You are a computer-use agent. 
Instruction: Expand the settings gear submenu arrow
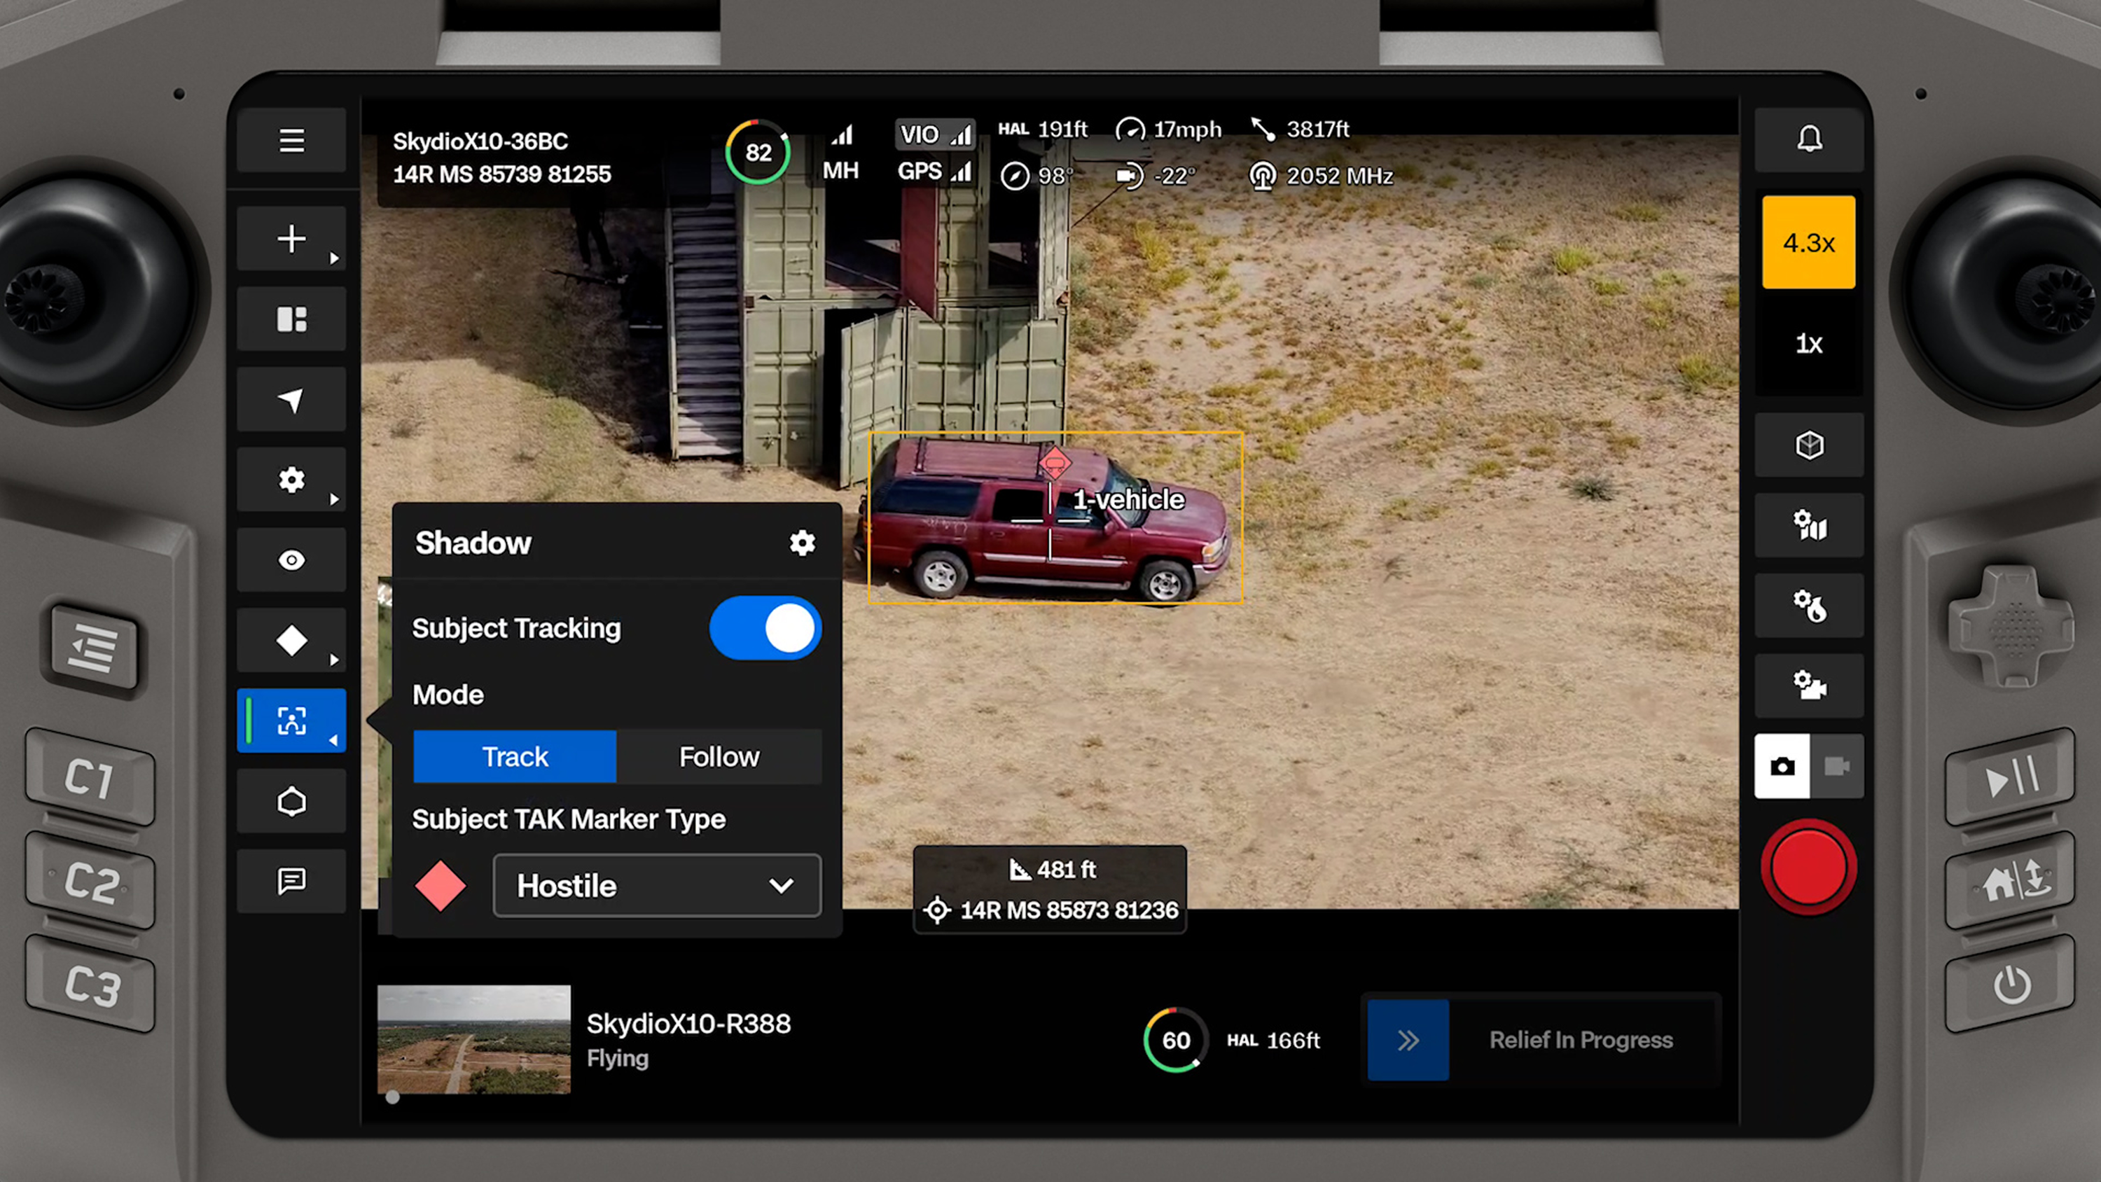tap(333, 499)
